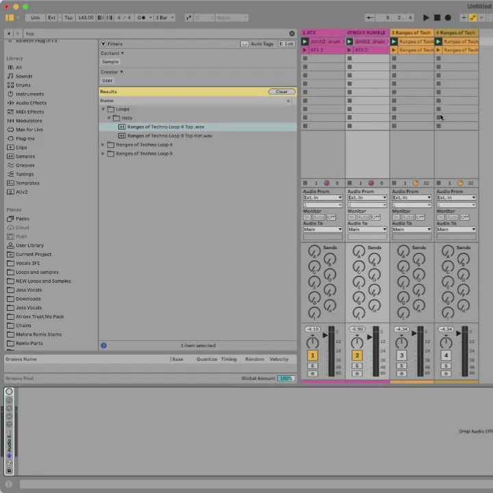Open User Library under Places
The height and width of the screenshot is (493, 493).
[x=29, y=245]
